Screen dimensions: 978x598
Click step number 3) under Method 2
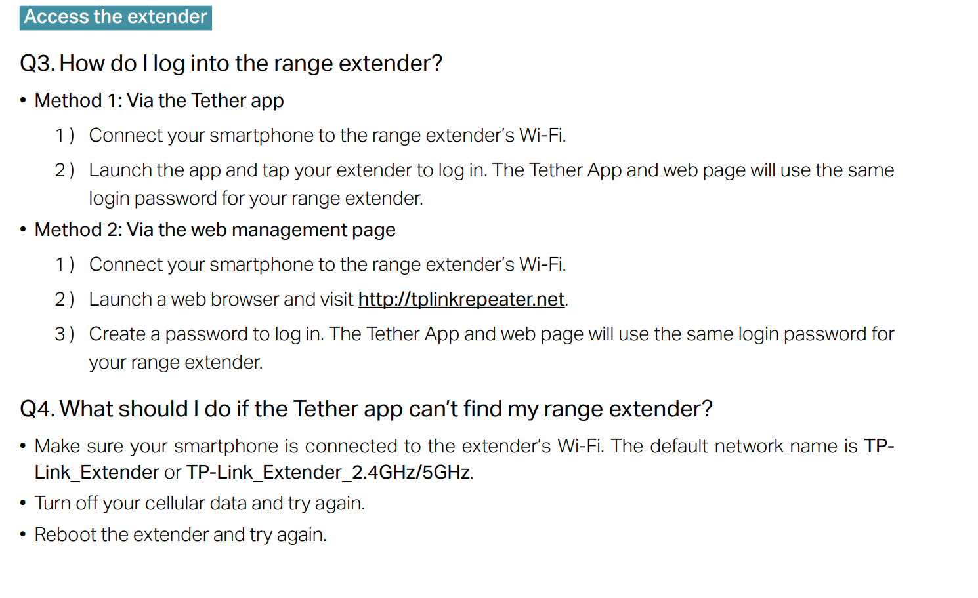(64, 334)
